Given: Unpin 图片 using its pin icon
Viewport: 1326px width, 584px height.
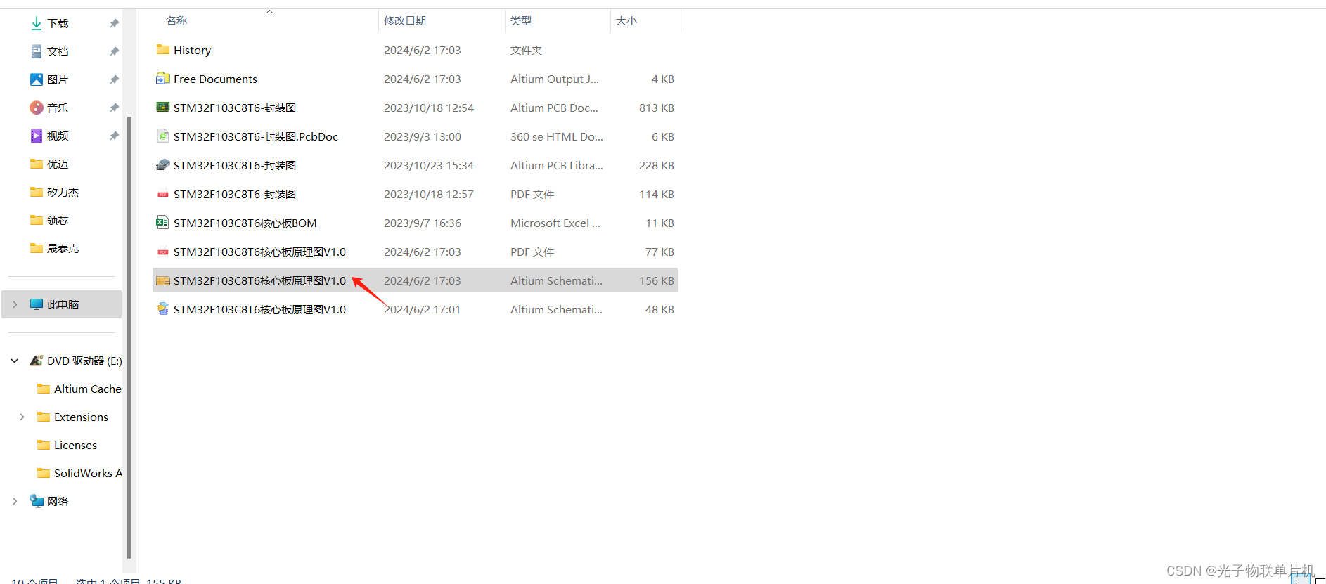Looking at the screenshot, I should (114, 80).
